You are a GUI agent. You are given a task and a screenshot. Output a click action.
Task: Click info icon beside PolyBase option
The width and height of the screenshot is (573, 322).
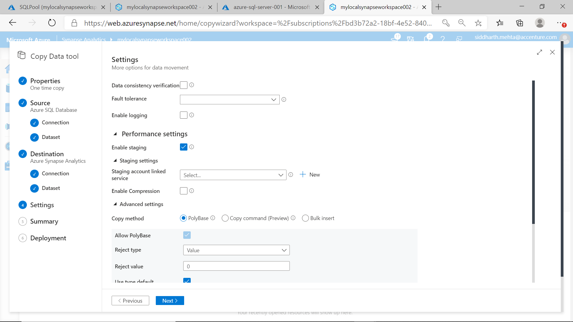point(213,218)
